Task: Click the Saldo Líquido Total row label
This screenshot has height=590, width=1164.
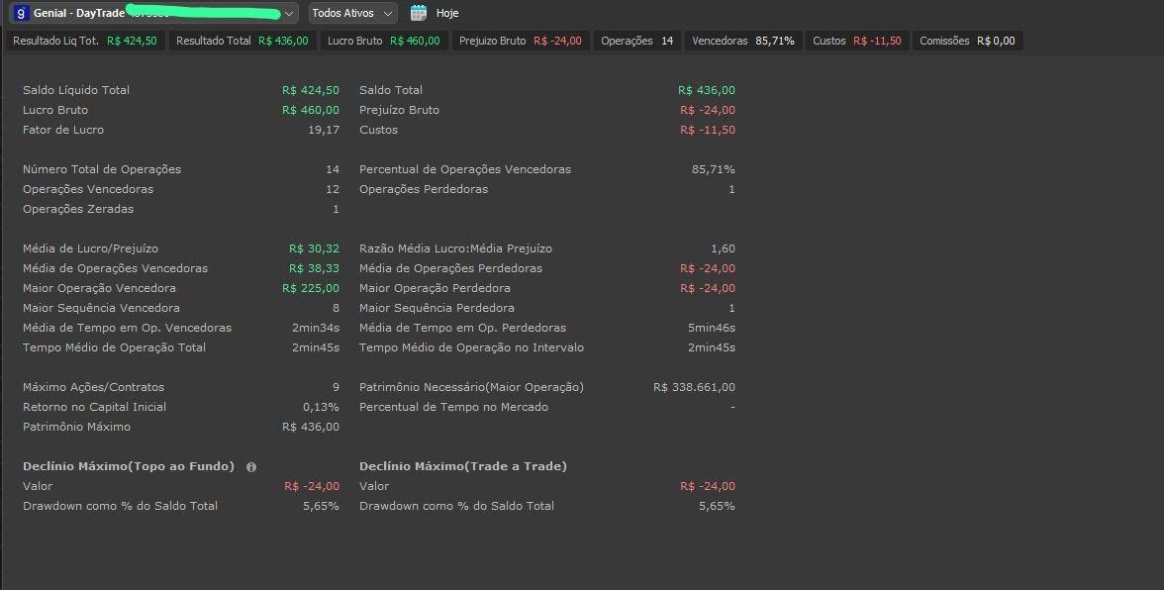Action: click(76, 90)
